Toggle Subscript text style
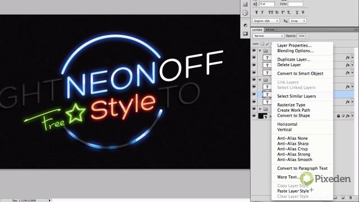Viewport: 359px width, 202px height. click(x=289, y=12)
